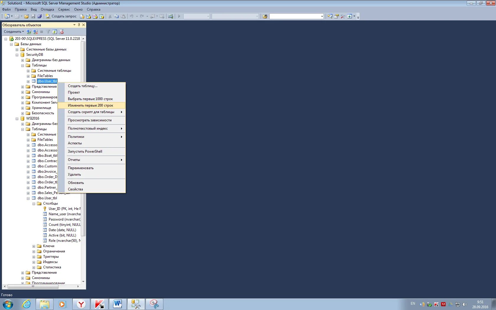Open the search combo box dropdown
Image resolution: width=496 pixels, height=310 pixels.
pos(322,16)
